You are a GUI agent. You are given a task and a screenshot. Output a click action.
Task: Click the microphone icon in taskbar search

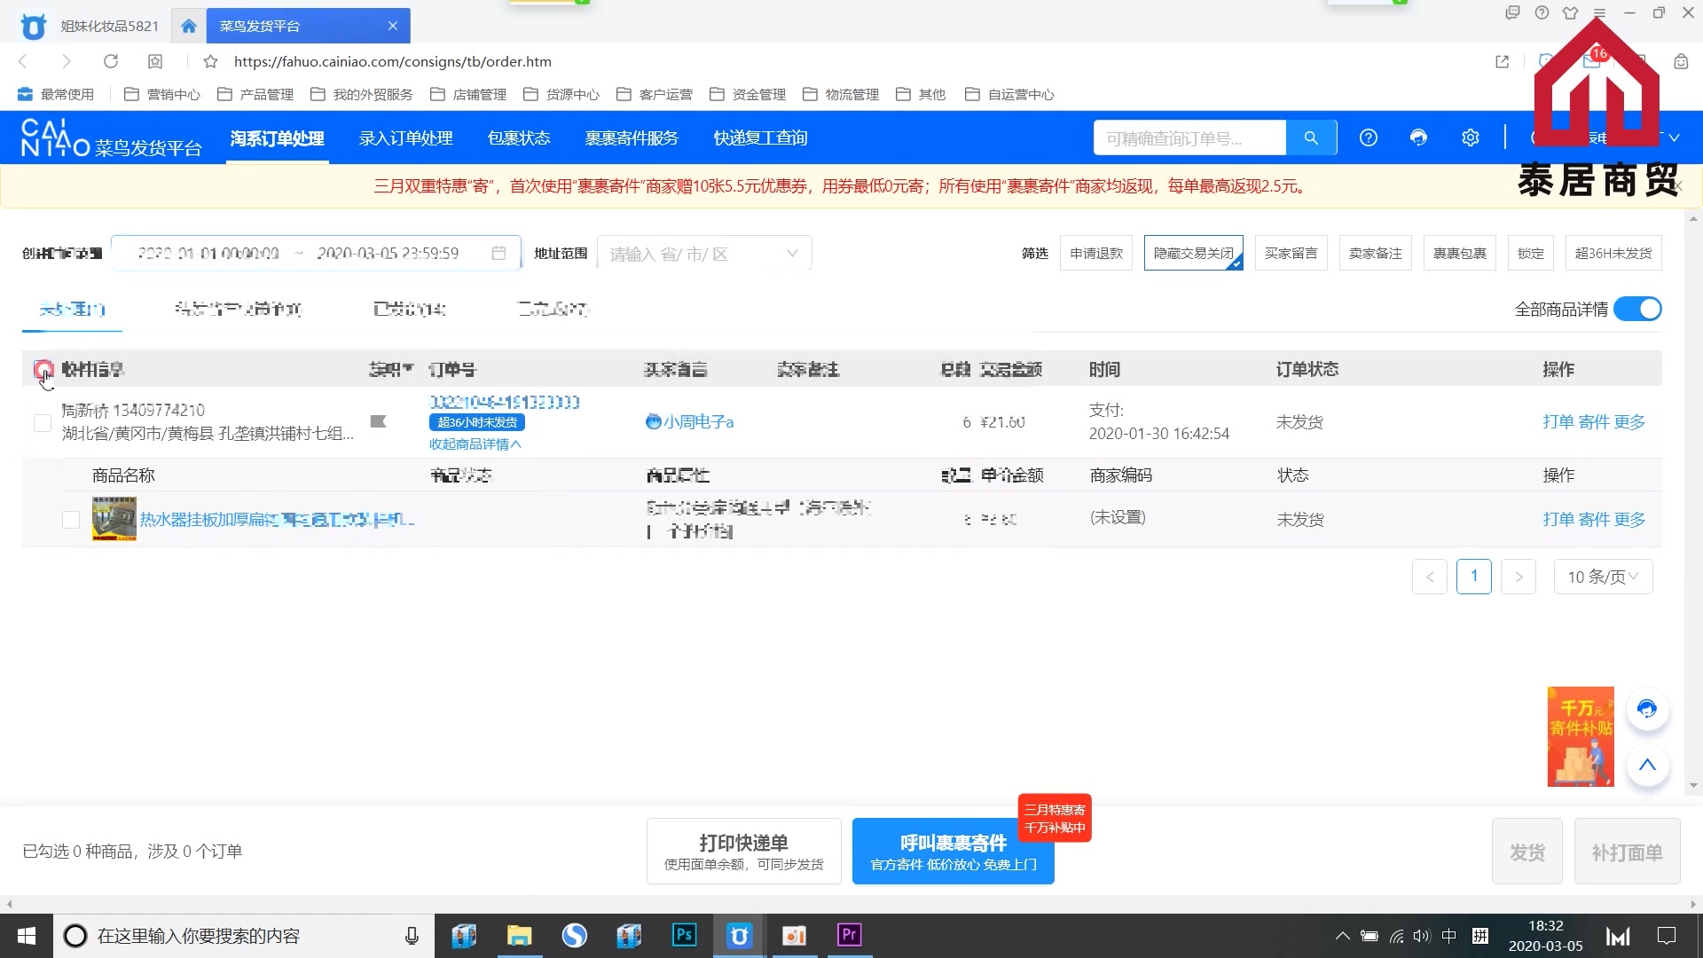[411, 935]
